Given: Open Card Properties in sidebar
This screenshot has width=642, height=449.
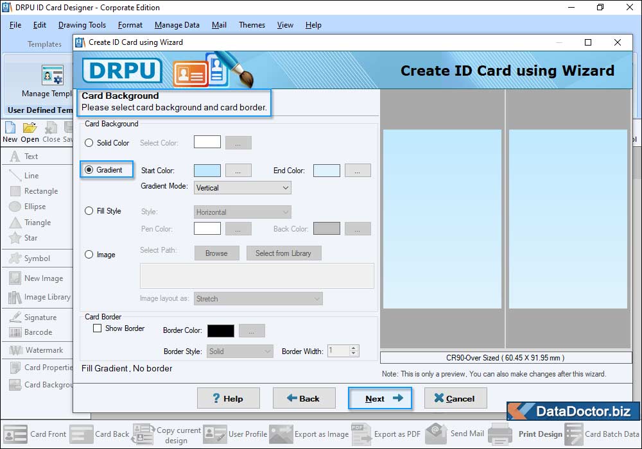Looking at the screenshot, I should pos(41,367).
